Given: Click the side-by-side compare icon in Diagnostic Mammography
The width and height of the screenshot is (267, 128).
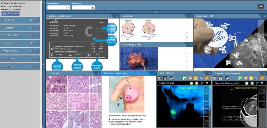Looking at the screenshot, I should [215, 78].
